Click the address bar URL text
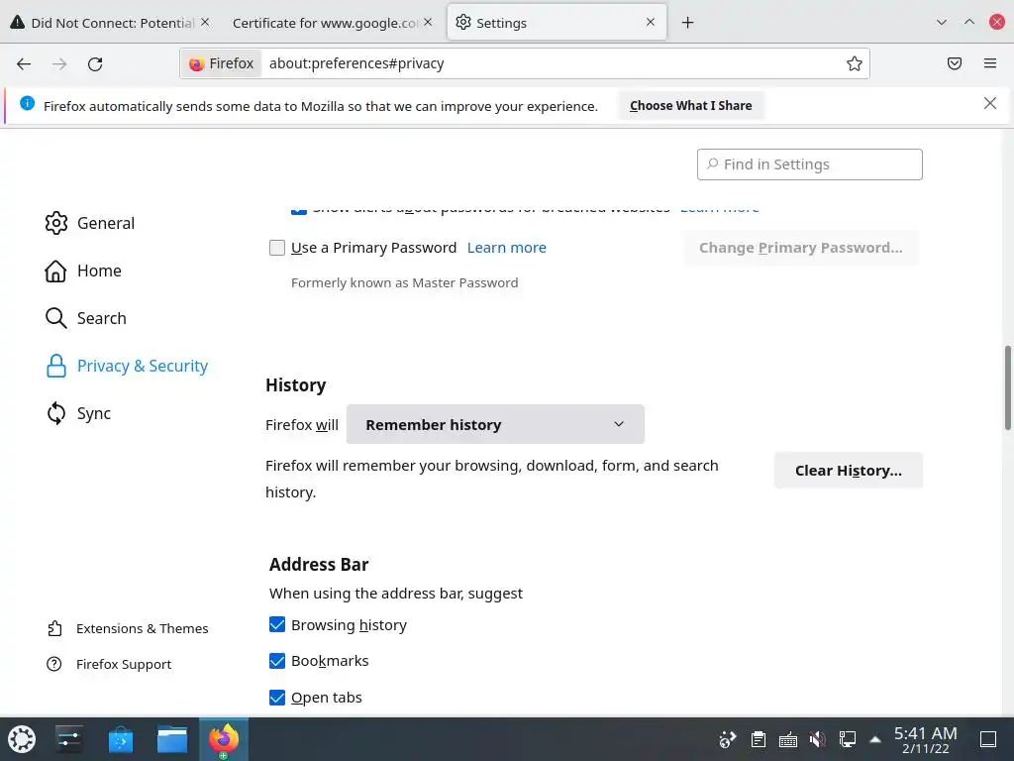The image size is (1014, 761). point(356,63)
